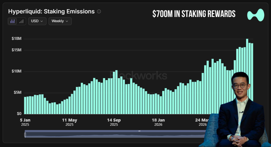Viewport: 271px width, 147px height.
Task: Click the Hyperliquid logo
Action: 255,15
